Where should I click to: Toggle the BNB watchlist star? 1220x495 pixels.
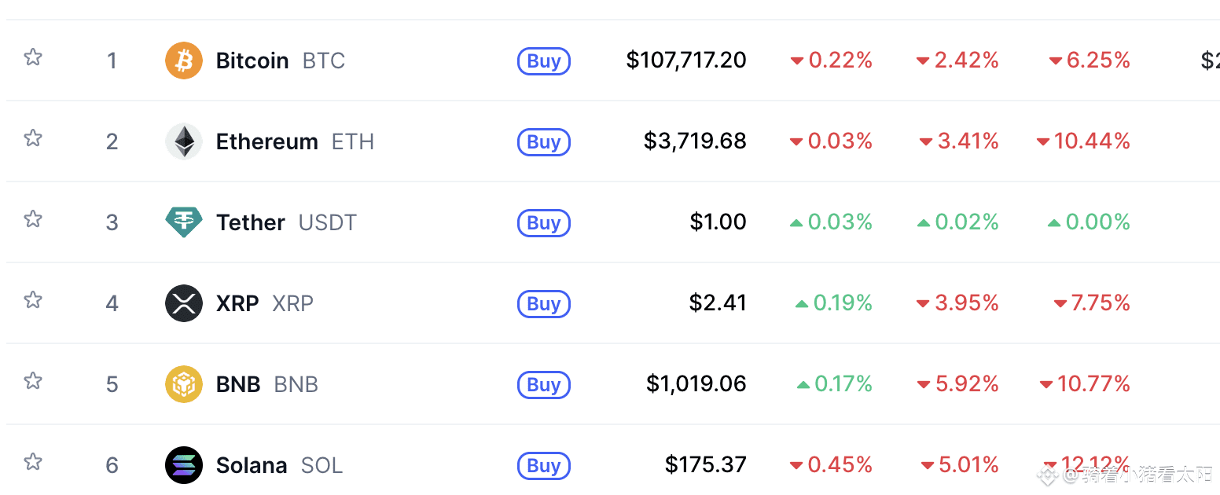pos(32,381)
